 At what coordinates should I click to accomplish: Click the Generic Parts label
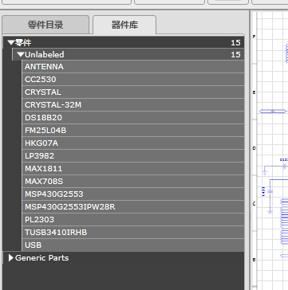click(x=42, y=258)
